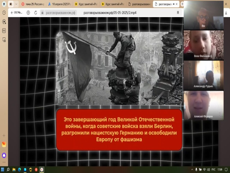Select Алексей Фёдоров's video tile
Screen dimensions: 230x173
click(x=204, y=105)
